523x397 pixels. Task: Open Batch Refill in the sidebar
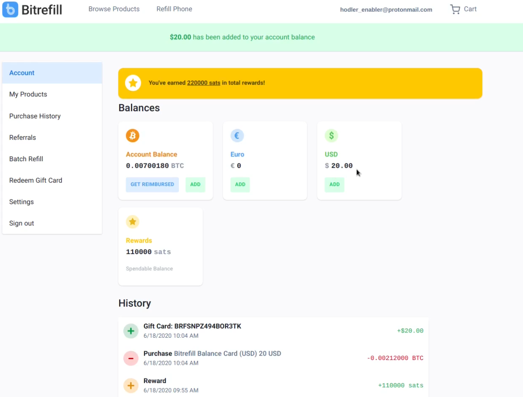point(52,159)
